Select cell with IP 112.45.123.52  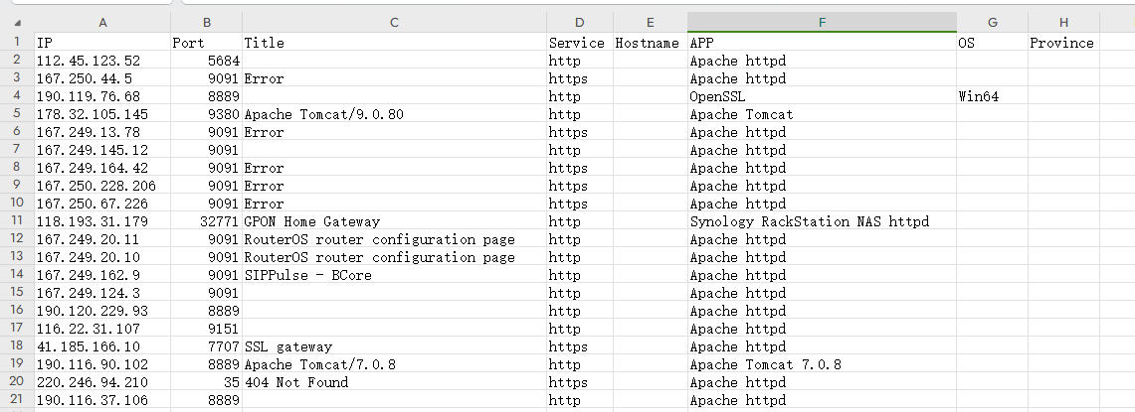(x=102, y=61)
